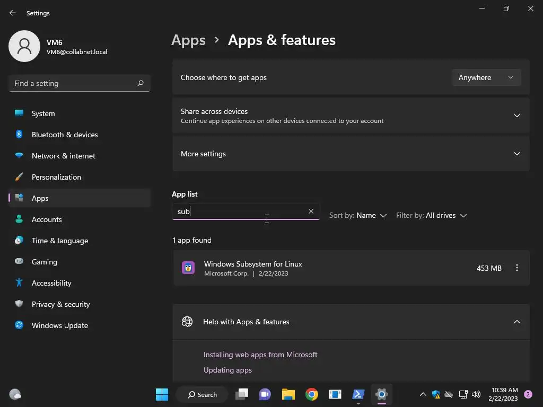The height and width of the screenshot is (407, 543).
Task: Open the three-dot menu for Windows Subsystem for Linux
Action: [516, 268]
